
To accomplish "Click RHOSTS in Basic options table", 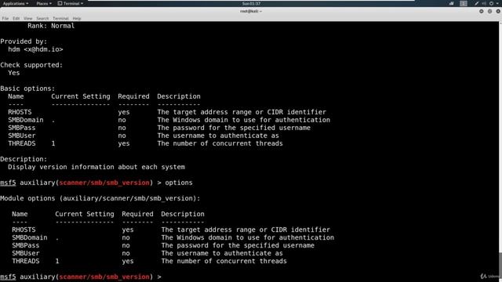I will tap(20, 112).
